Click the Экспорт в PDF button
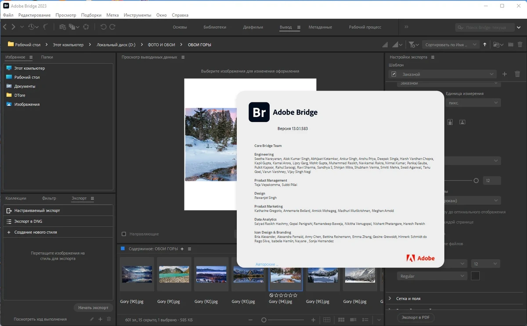527x326 pixels. click(x=415, y=317)
